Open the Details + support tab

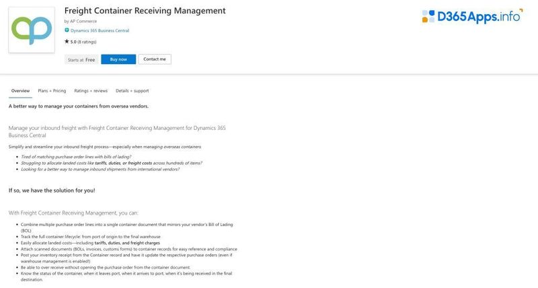pyautogui.click(x=132, y=91)
